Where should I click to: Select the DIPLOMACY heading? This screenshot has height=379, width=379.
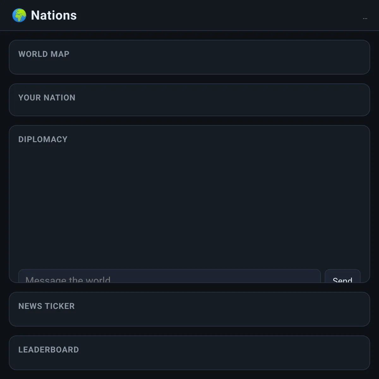43,139
